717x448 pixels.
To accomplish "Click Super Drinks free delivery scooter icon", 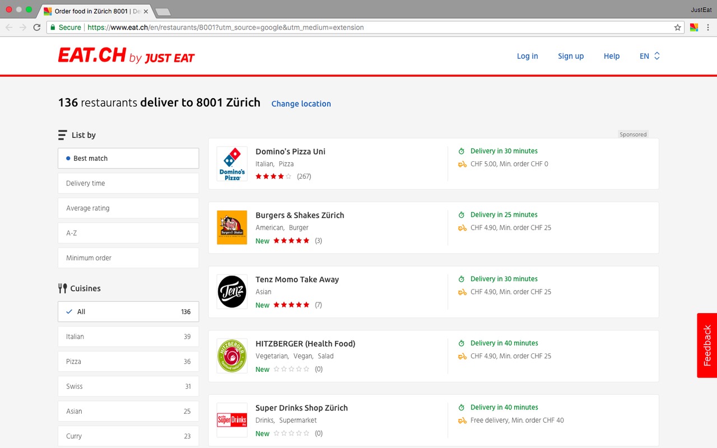I will (x=462, y=421).
